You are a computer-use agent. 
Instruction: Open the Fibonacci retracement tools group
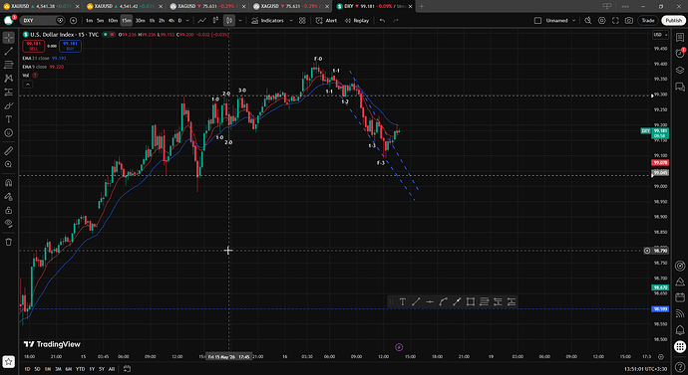tap(8, 65)
